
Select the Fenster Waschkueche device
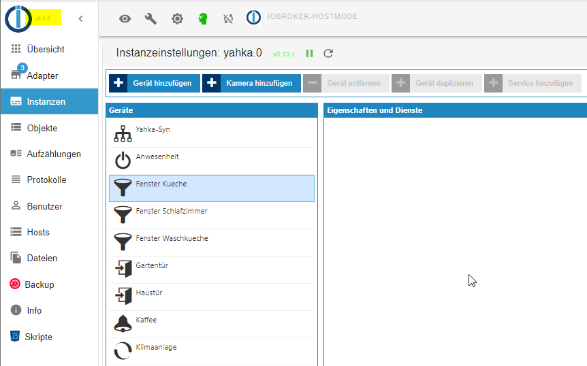coord(212,243)
